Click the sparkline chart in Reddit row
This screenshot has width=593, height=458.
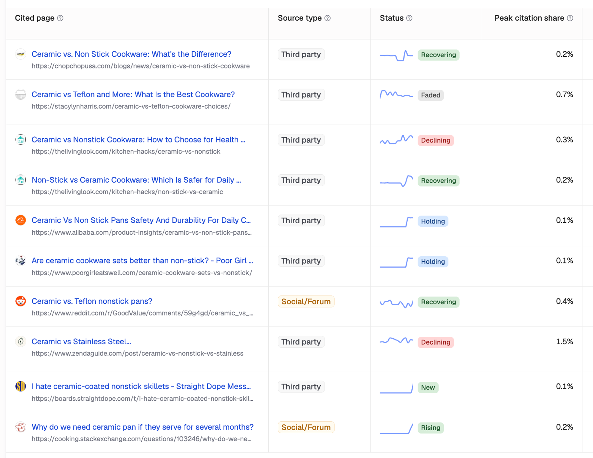click(396, 303)
